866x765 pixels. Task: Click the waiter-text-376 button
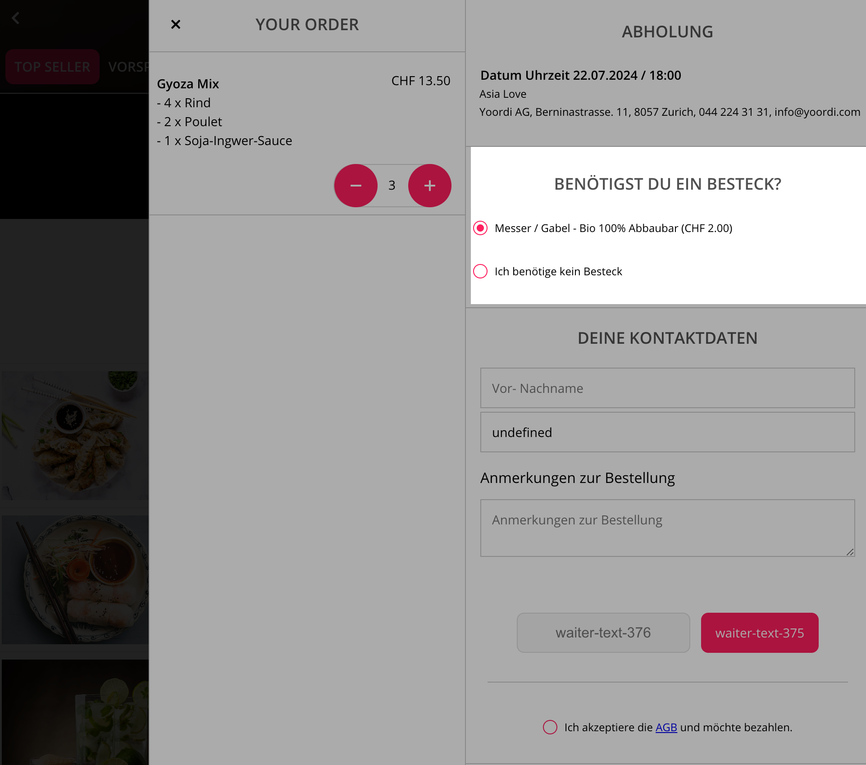tap(603, 633)
